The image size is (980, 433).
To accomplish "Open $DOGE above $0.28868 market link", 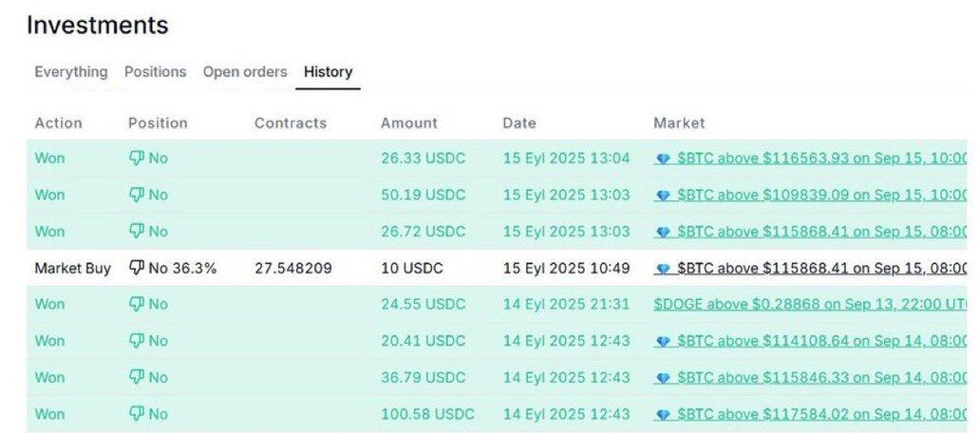I will [811, 304].
